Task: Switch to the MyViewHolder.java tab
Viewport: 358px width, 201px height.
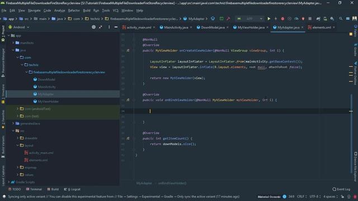Action: pos(251,27)
